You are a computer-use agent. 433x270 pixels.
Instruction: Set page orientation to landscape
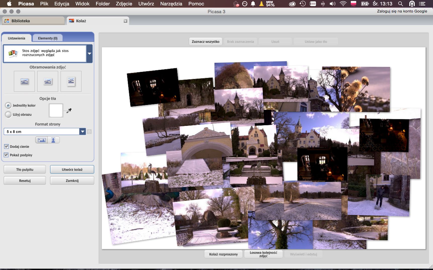pyautogui.click(x=42, y=140)
